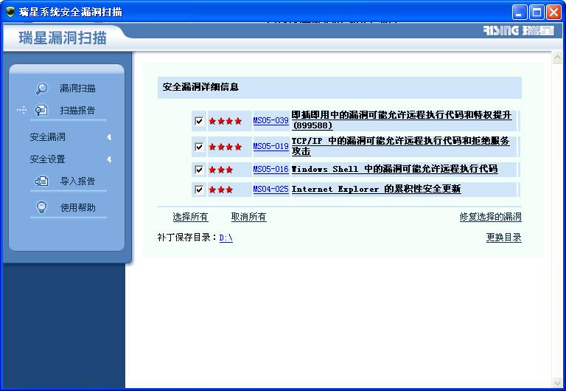
Task: Click 取消所有 to deselect all
Action: (248, 217)
